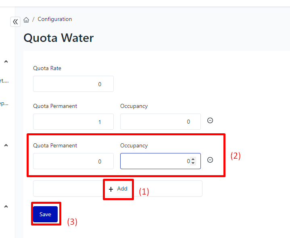Click the Quota Rate field label

[x=47, y=68]
